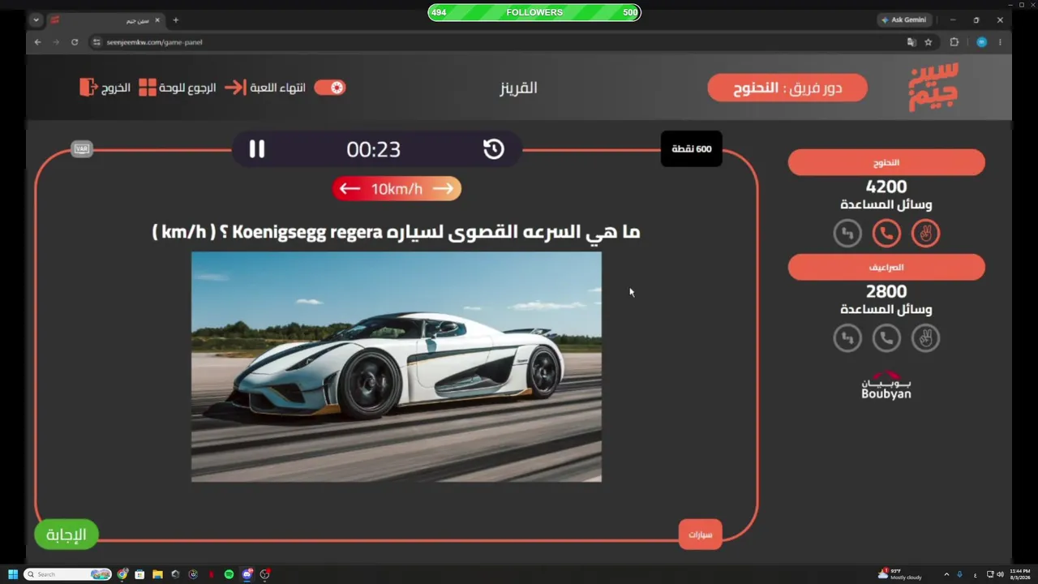The image size is (1038, 584).
Task: Open a new browser tab
Action: point(175,20)
